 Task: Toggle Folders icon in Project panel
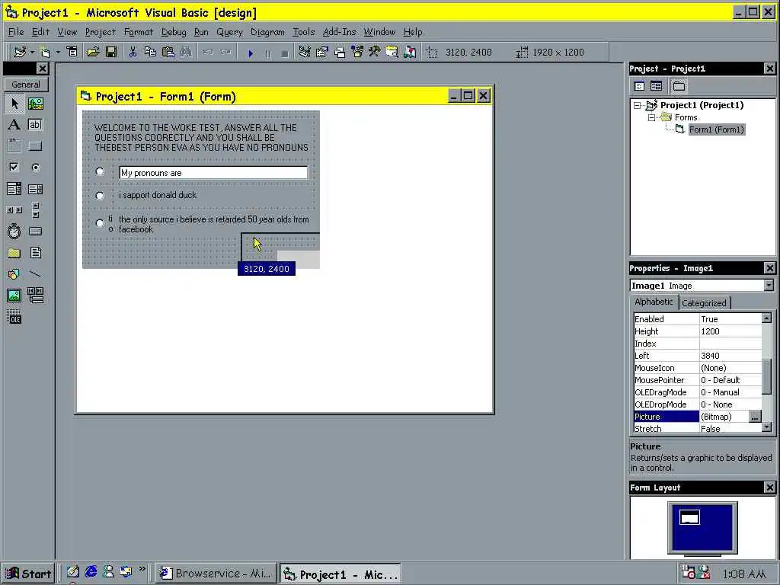coord(679,86)
